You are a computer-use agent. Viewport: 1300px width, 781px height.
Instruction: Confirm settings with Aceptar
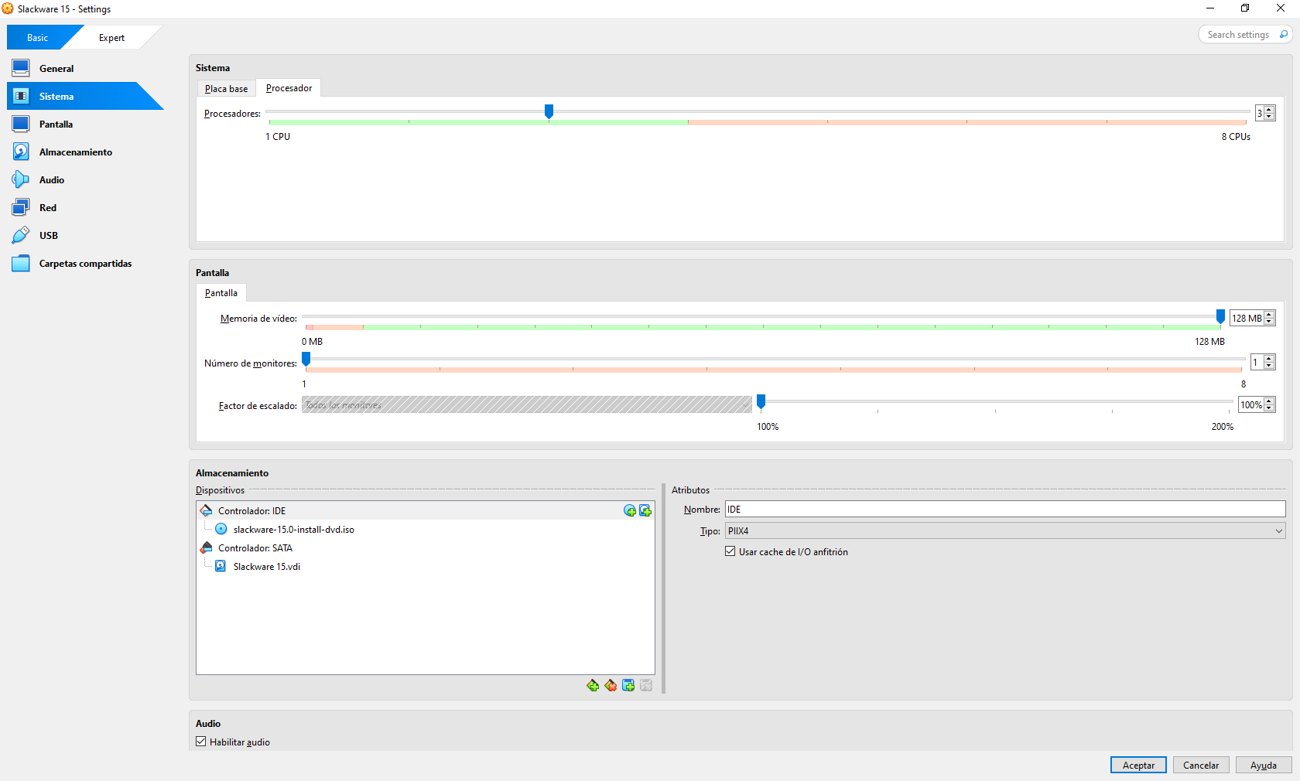coord(1138,765)
